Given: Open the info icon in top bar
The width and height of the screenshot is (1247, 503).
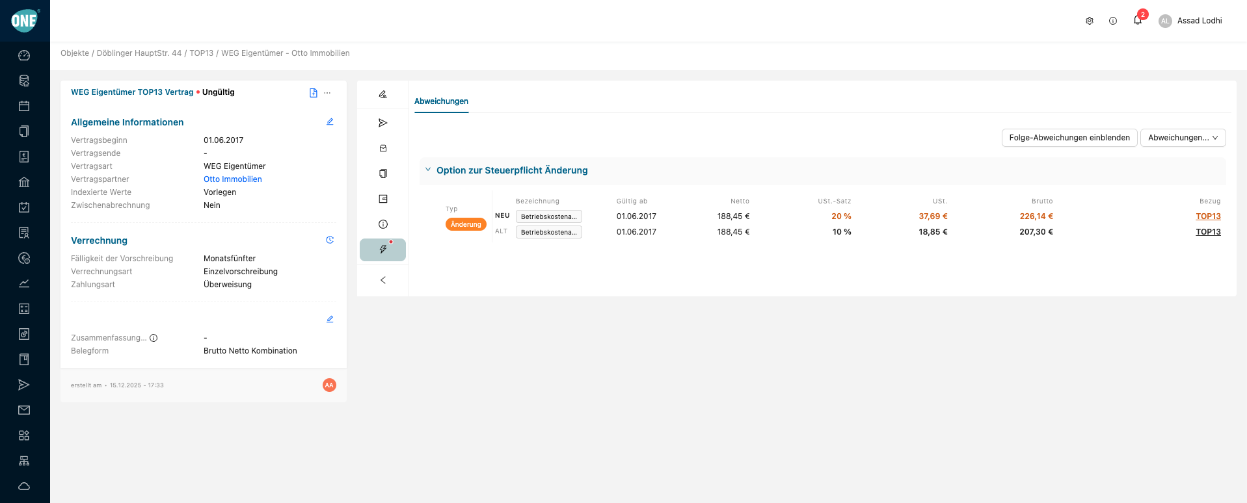Looking at the screenshot, I should [x=1113, y=21].
